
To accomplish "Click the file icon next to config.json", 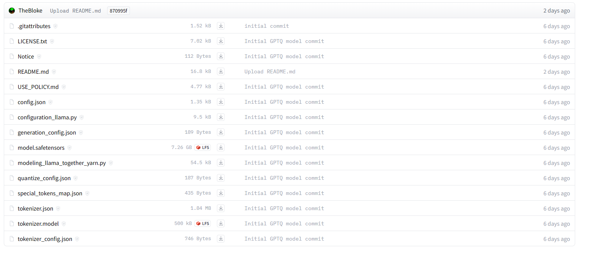I will (x=11, y=101).
